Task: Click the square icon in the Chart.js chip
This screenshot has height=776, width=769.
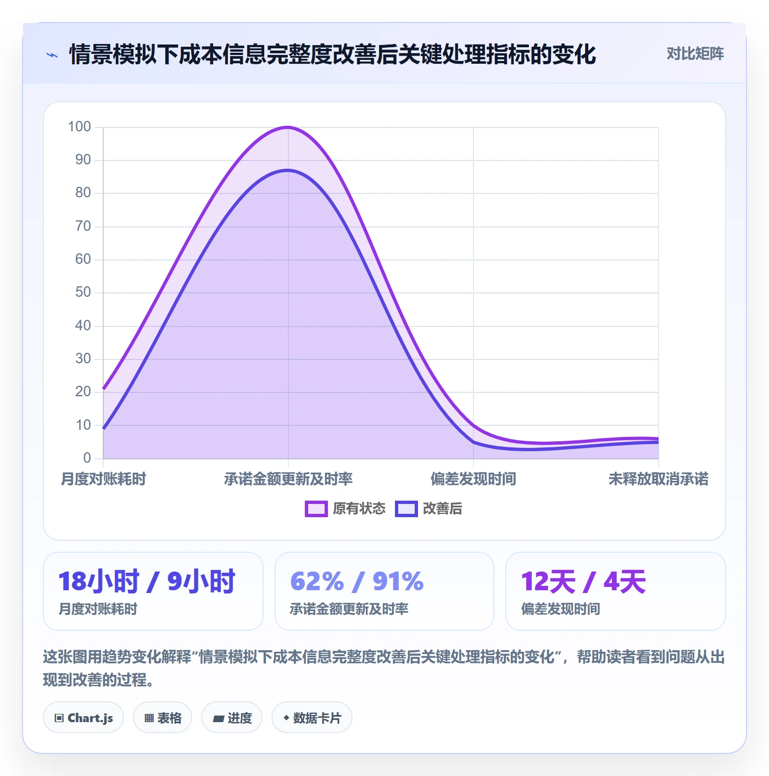Action: [x=59, y=718]
